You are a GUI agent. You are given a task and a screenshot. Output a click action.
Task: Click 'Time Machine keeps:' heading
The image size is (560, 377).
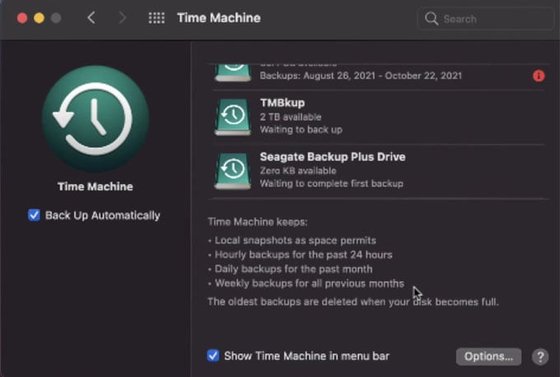coord(258,222)
